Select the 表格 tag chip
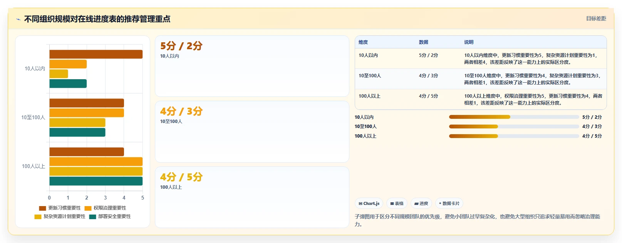This screenshot has width=622, height=243. (397, 203)
